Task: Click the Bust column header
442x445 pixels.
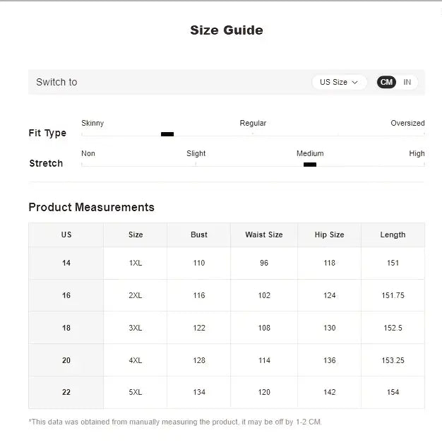Action: click(x=199, y=235)
